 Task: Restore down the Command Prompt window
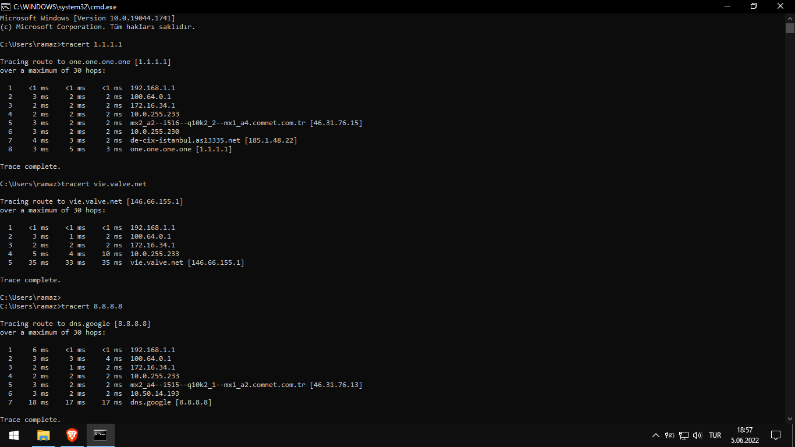pyautogui.click(x=754, y=6)
